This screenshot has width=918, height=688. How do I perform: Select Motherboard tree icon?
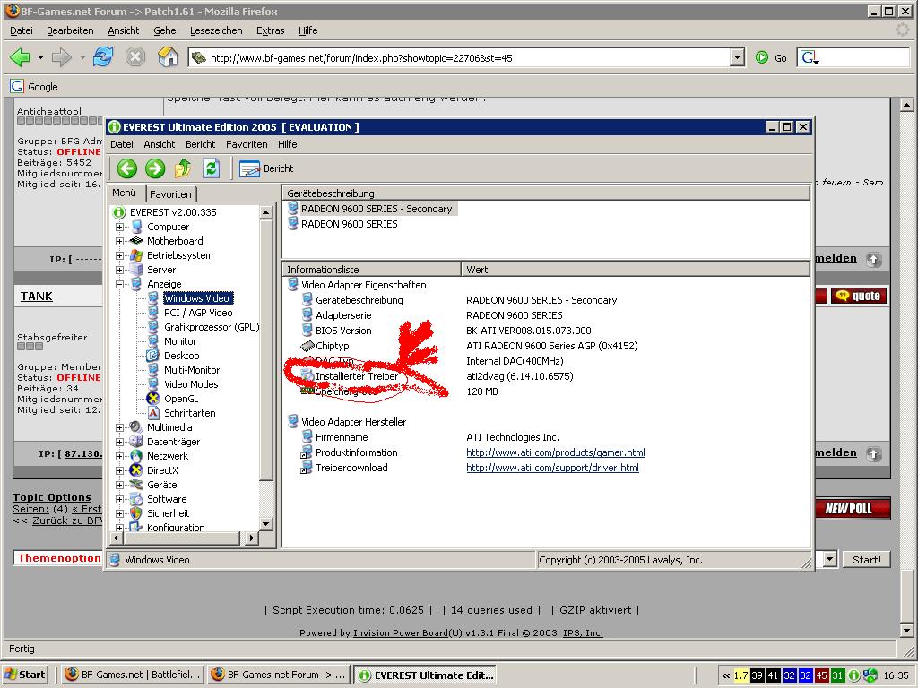tap(136, 240)
